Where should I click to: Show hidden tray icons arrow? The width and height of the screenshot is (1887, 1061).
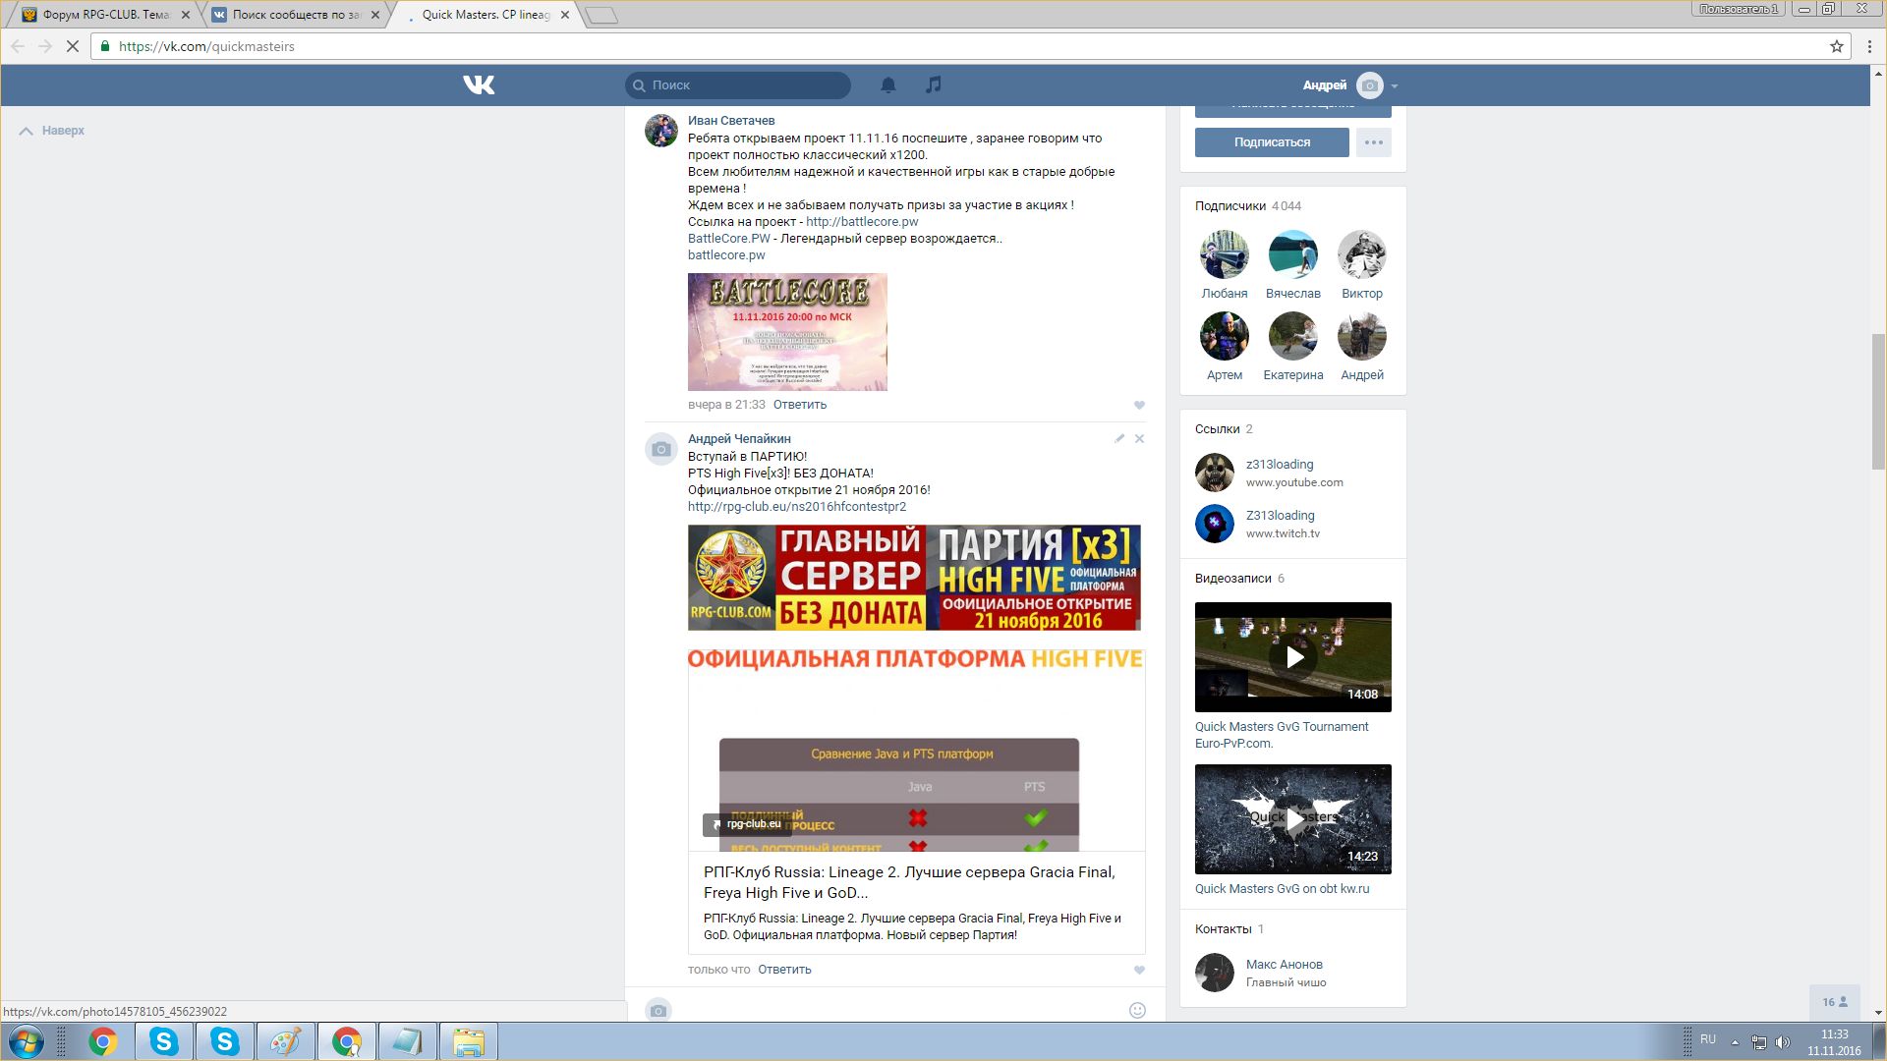click(x=1735, y=1041)
